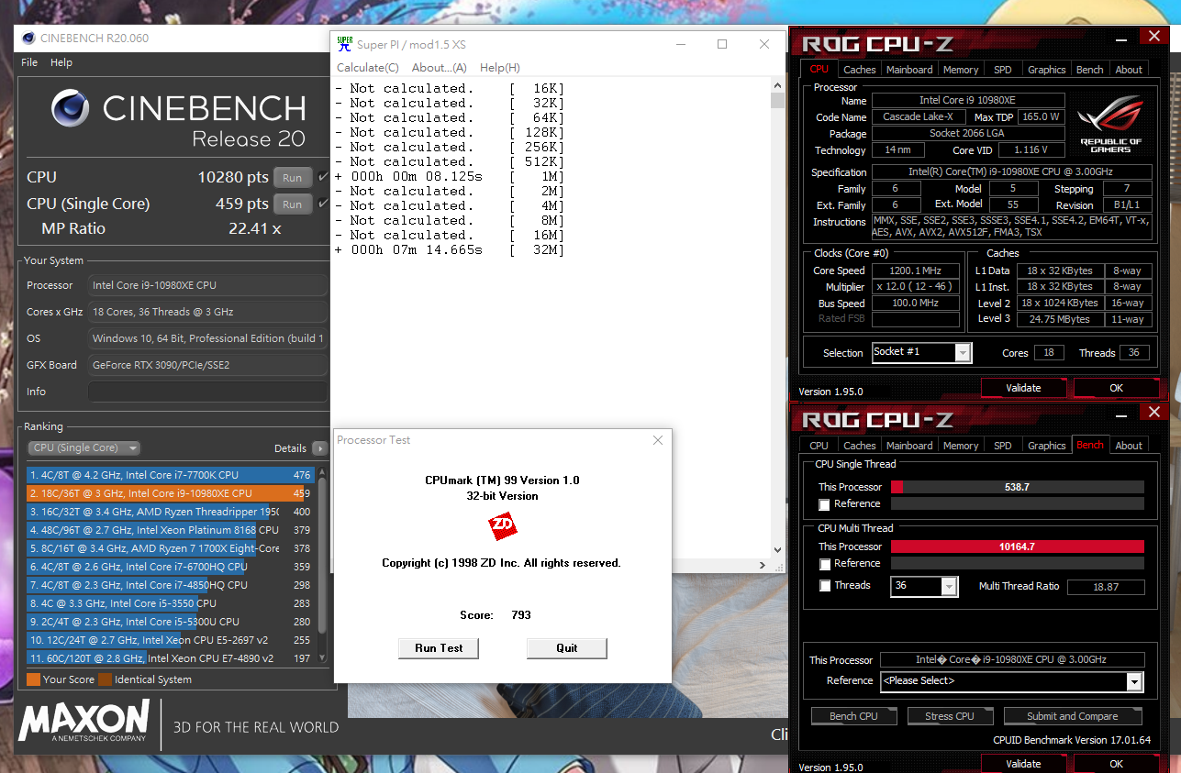Click Validate in lower CPU-Z window
Image resolution: width=1181 pixels, height=773 pixels.
(1023, 764)
